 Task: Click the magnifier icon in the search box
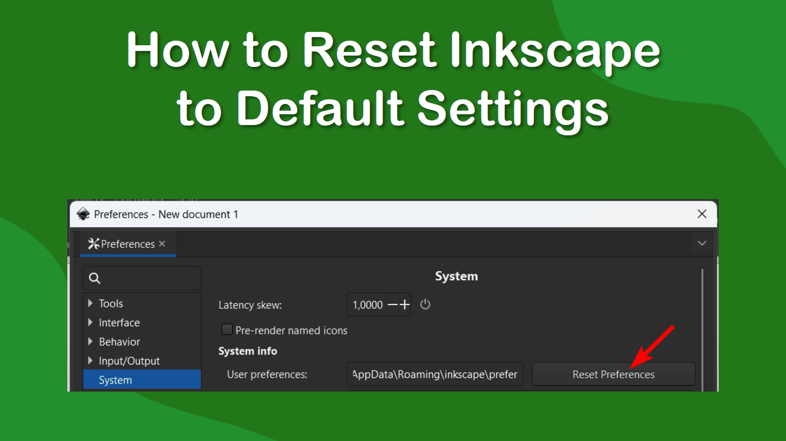tap(95, 278)
